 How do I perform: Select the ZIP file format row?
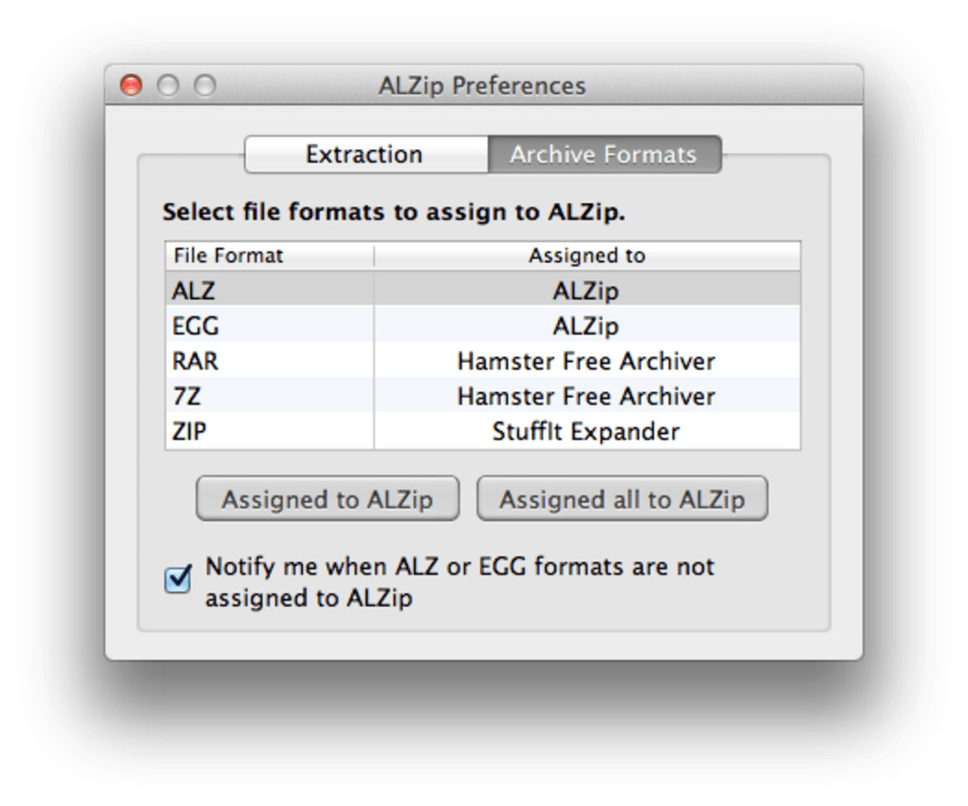coord(190,431)
